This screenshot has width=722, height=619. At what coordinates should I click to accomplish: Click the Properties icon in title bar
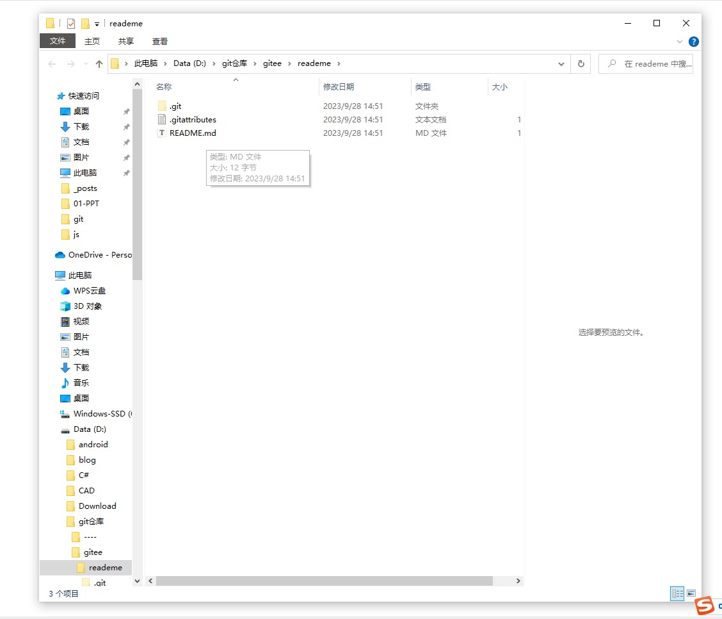point(71,24)
